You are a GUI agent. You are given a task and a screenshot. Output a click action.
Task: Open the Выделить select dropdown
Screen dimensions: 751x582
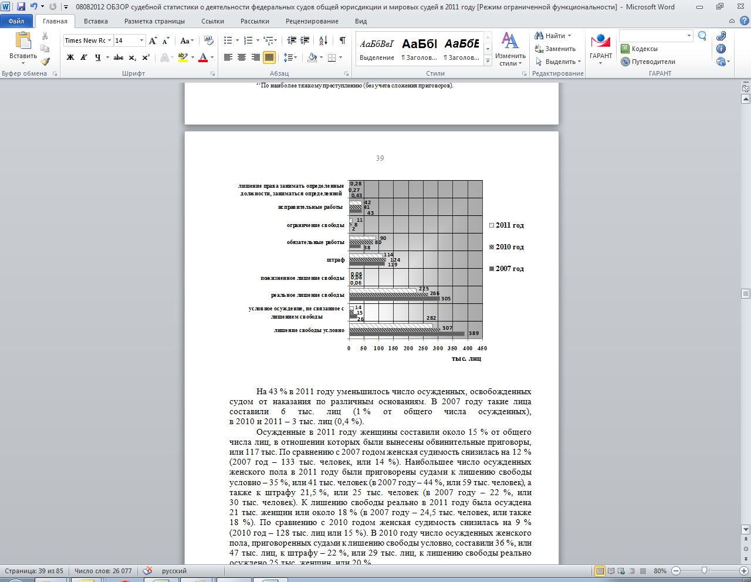pyautogui.click(x=558, y=62)
